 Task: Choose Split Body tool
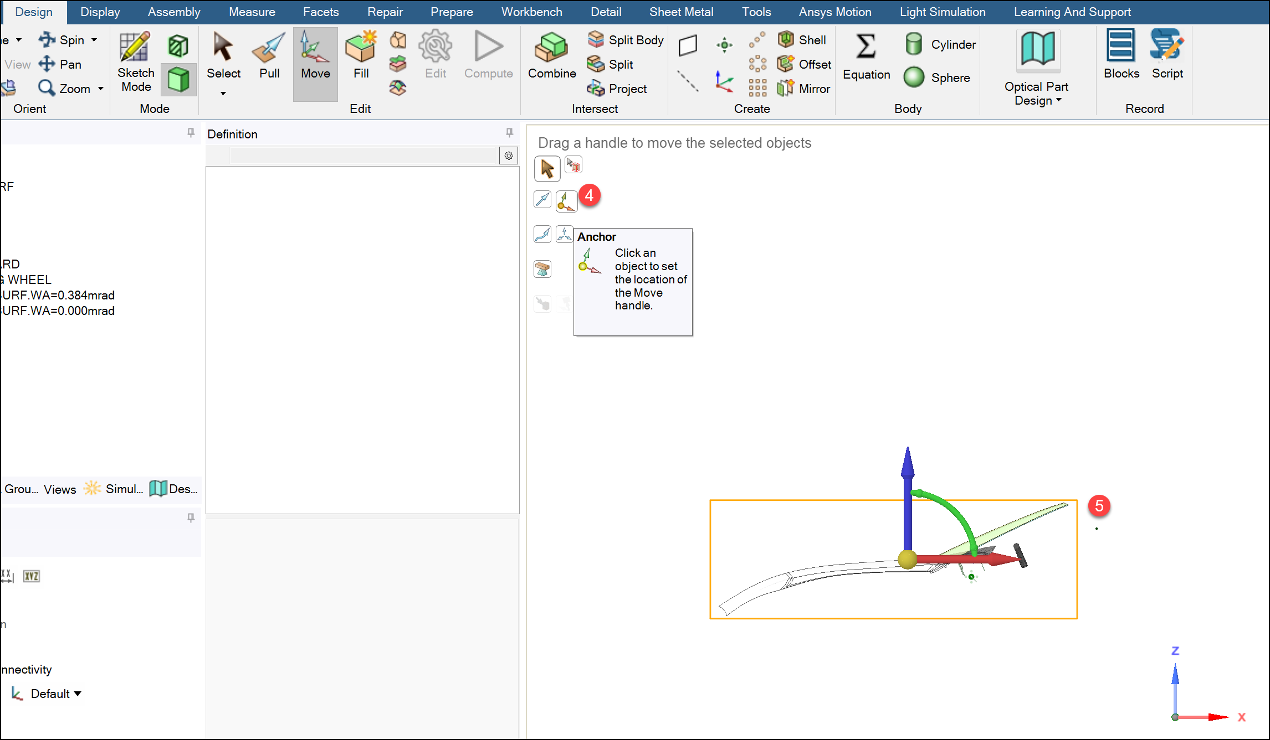626,40
